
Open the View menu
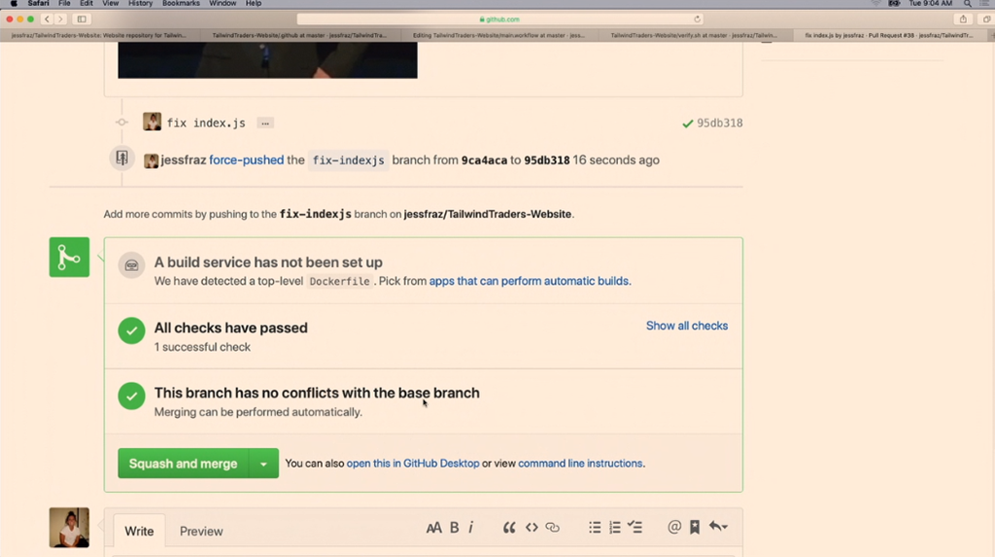[x=110, y=3]
